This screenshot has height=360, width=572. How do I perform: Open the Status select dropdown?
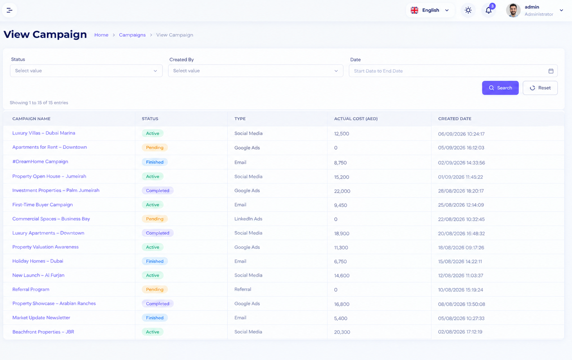(86, 71)
